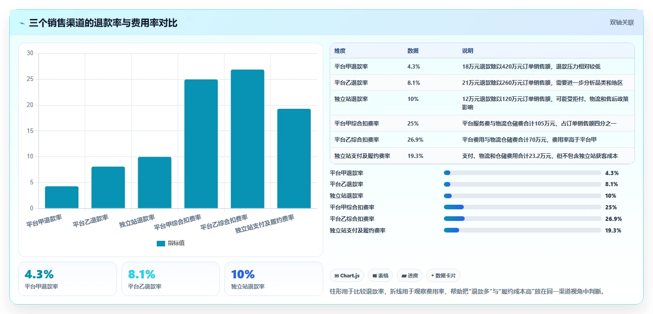The height and width of the screenshot is (314, 653).
Task: Click the 25% value beside its progress bar
Action: click(x=611, y=207)
